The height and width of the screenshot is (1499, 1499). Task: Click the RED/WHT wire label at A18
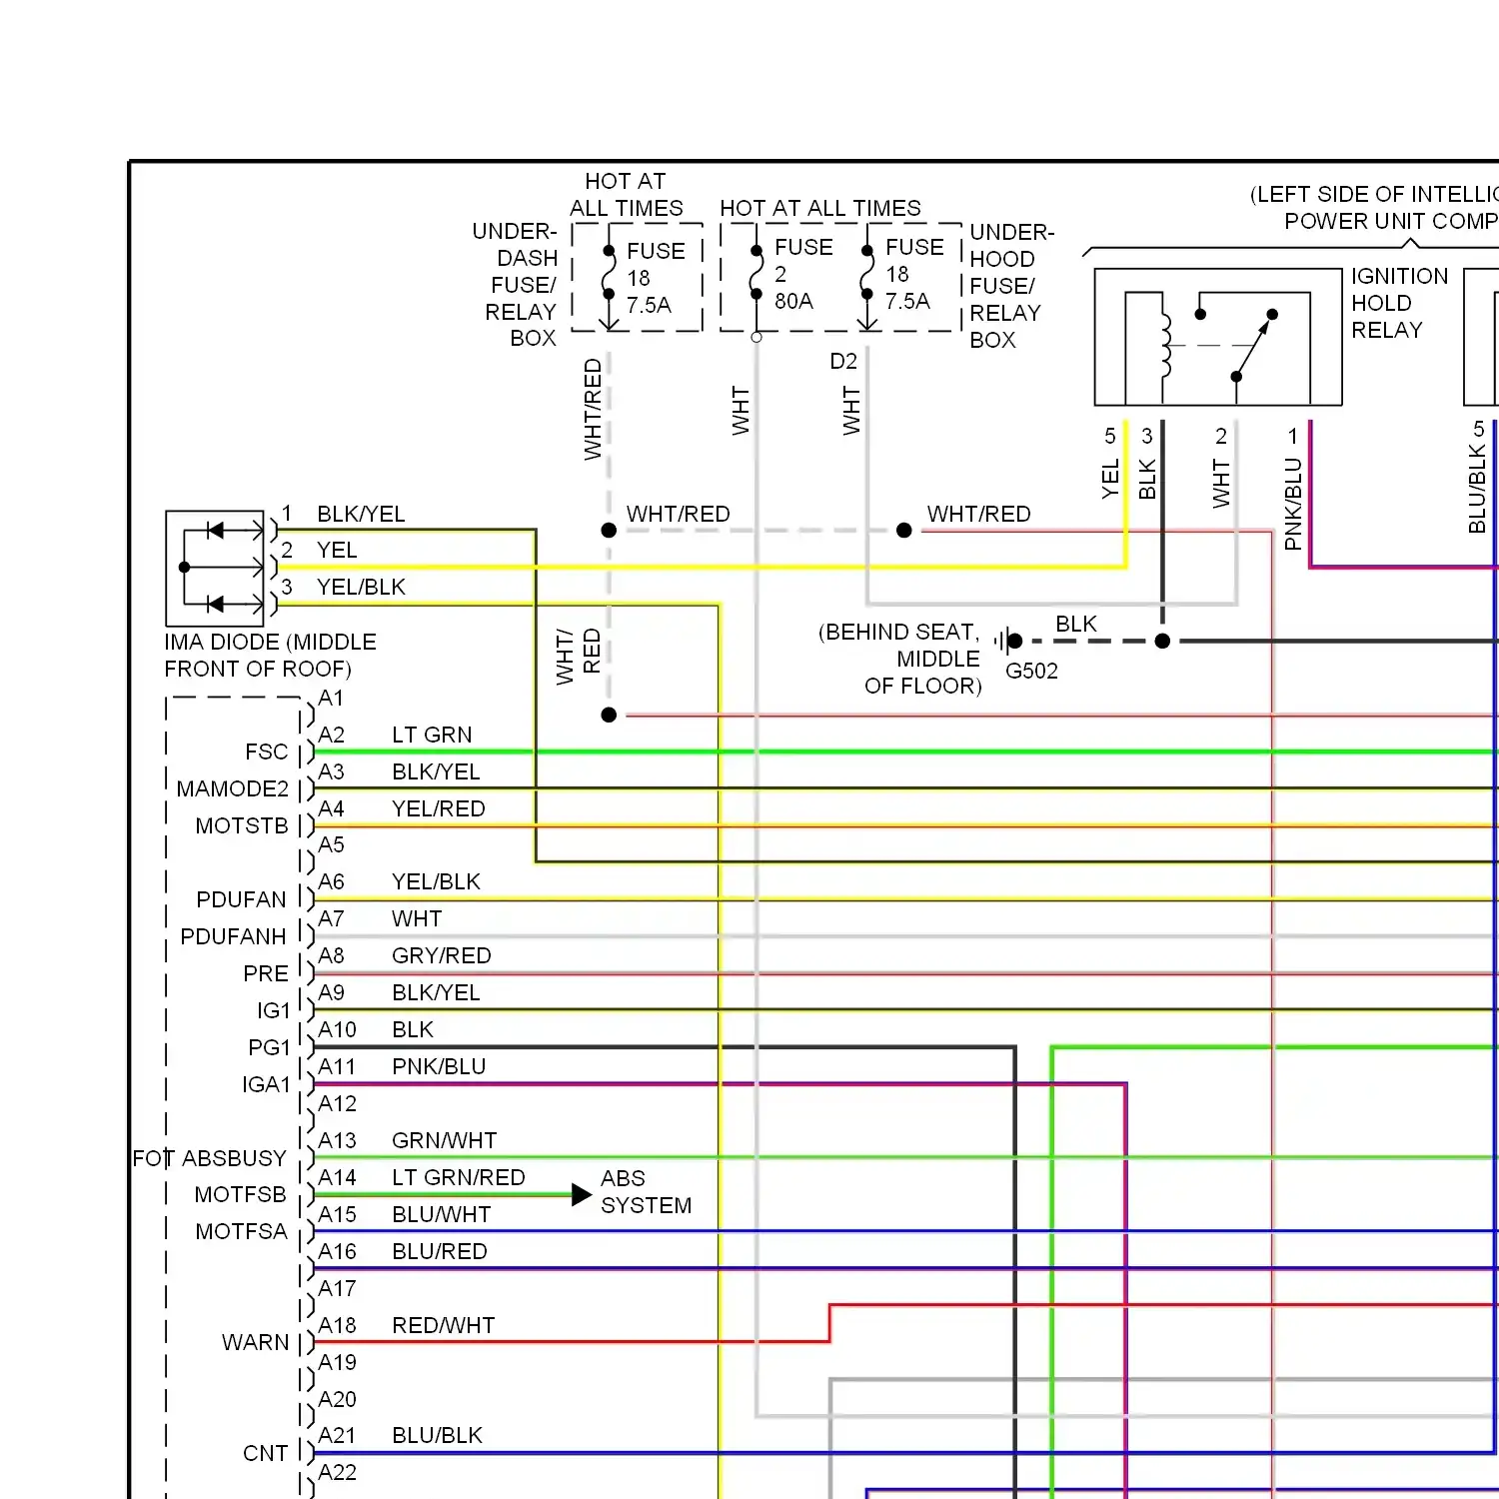[444, 1325]
